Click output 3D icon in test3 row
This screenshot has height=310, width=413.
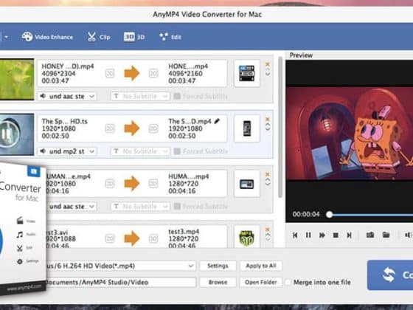coord(153,238)
